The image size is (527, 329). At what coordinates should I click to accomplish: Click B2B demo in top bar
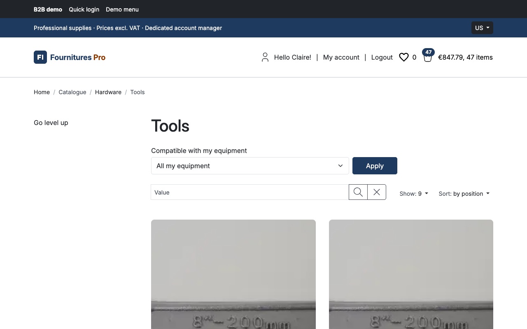(48, 9)
